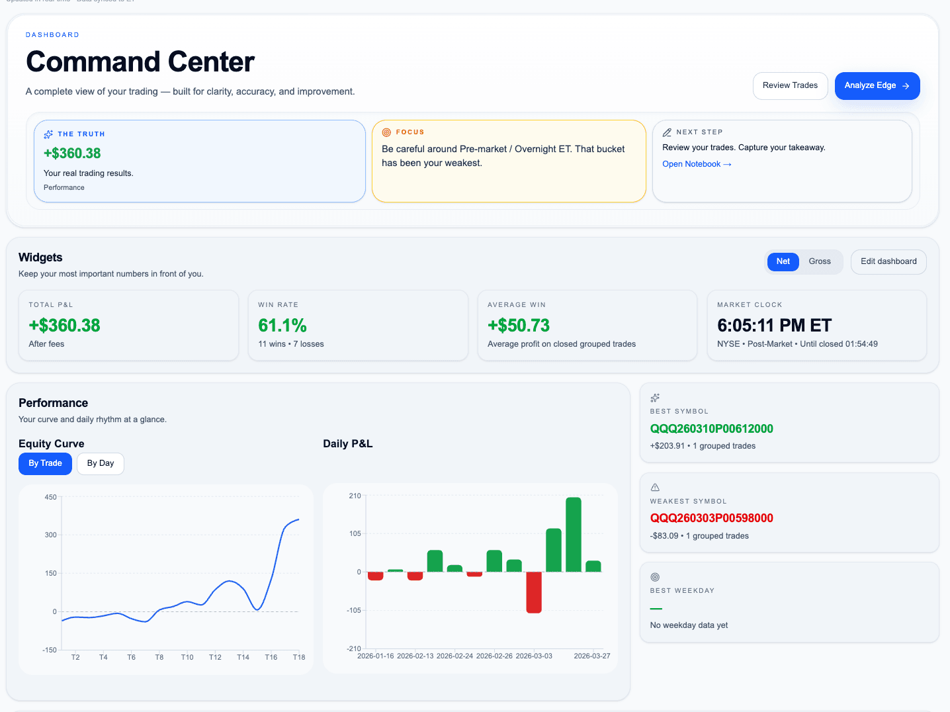Click the Analyze Edge button
The height and width of the screenshot is (712, 950).
877,86
